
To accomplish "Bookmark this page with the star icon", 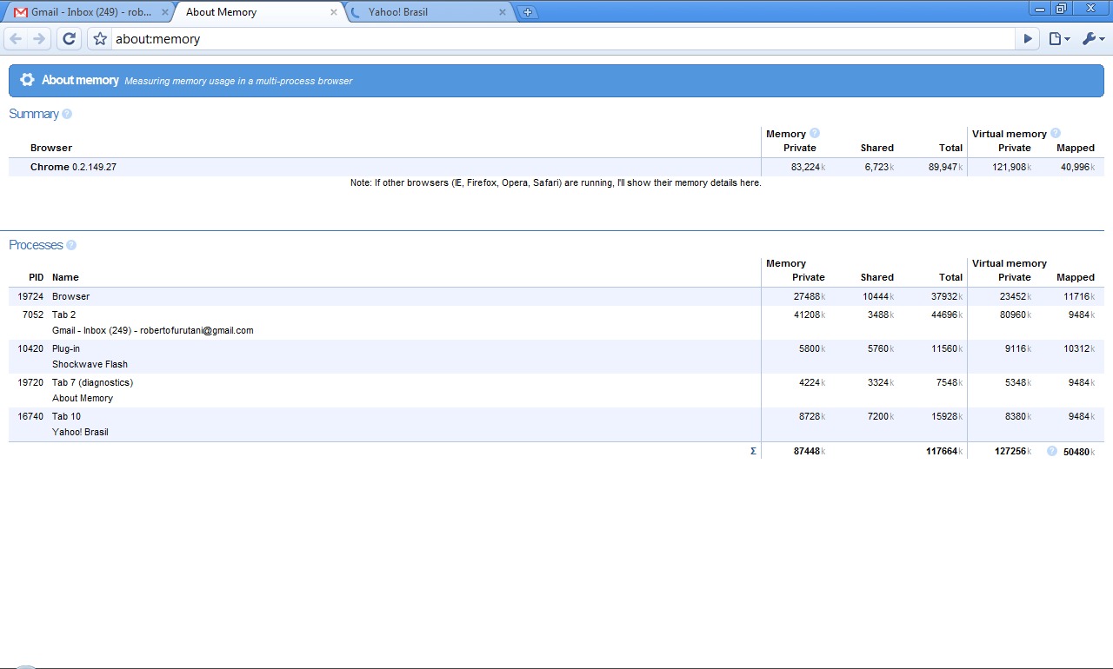I will pos(100,38).
